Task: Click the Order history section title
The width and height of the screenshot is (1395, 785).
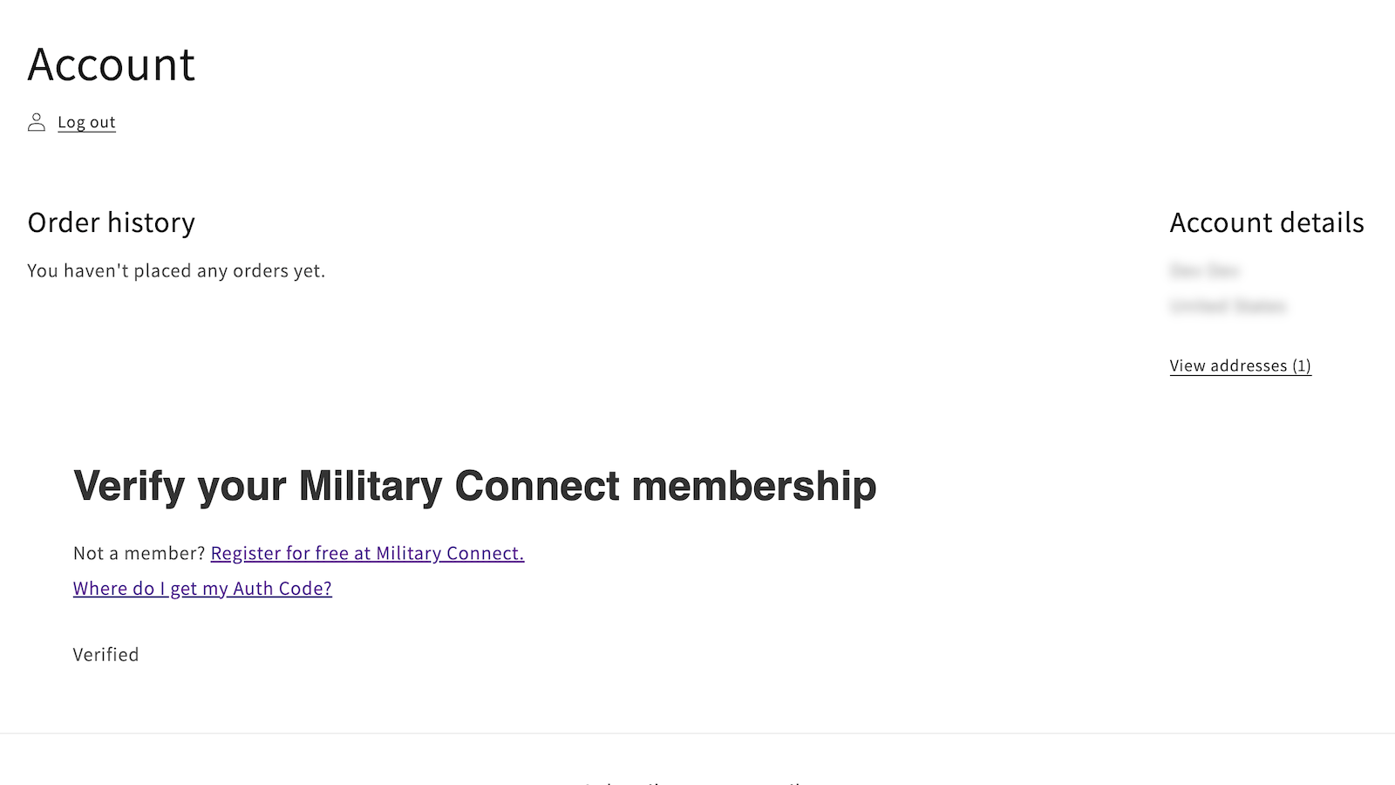Action: pyautogui.click(x=111, y=223)
